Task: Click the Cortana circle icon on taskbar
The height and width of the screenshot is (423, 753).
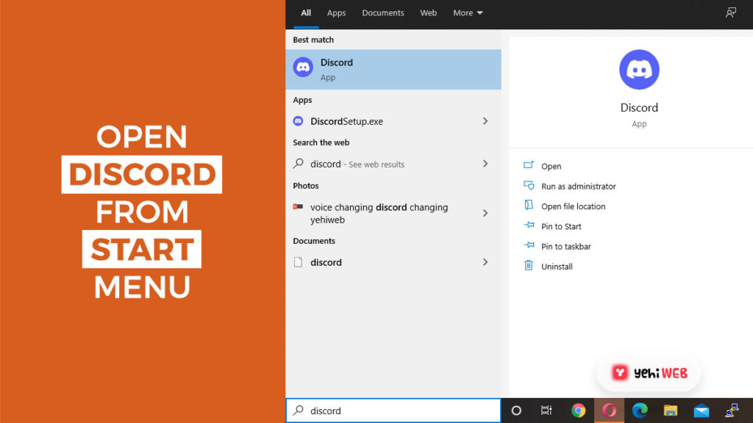Action: 516,411
